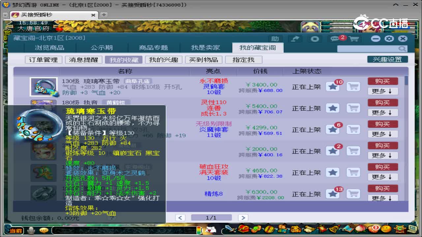Click the white mascot icon in bottom bar
Image resolution: width=422 pixels, height=237 pixels.
pyautogui.click(x=211, y=229)
